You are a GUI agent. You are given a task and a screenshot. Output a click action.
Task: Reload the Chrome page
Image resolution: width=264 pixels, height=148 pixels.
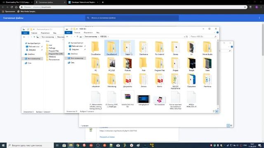(12, 7)
